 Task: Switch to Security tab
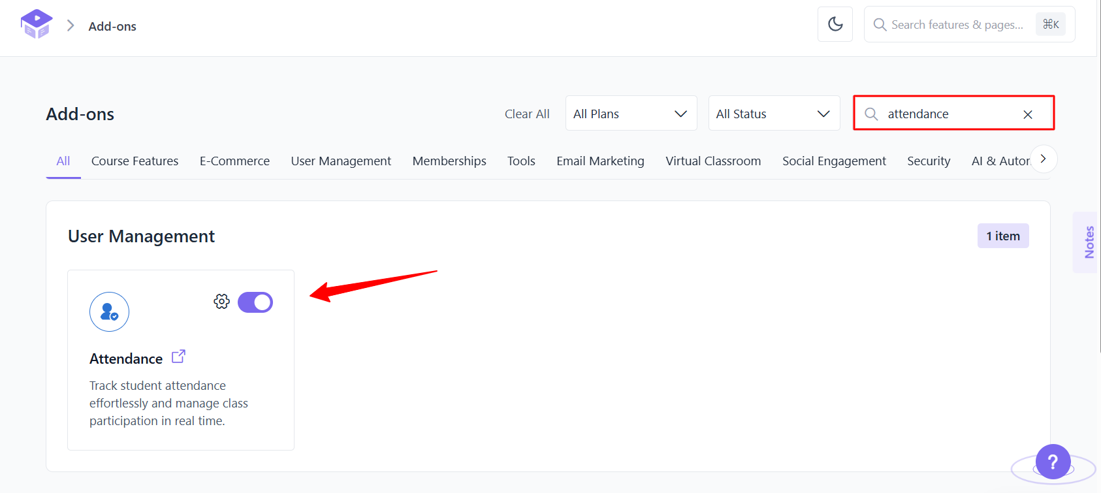tap(929, 161)
